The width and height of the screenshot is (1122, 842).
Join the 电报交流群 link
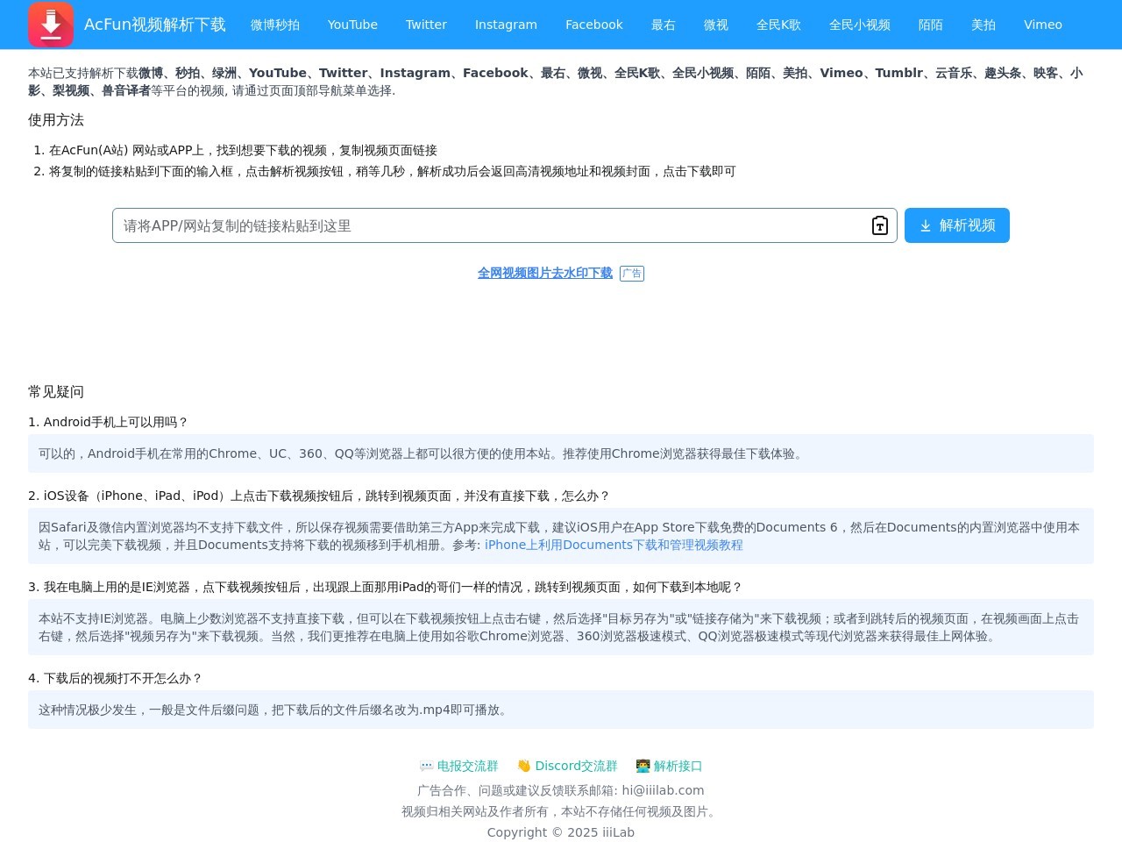coord(467,766)
